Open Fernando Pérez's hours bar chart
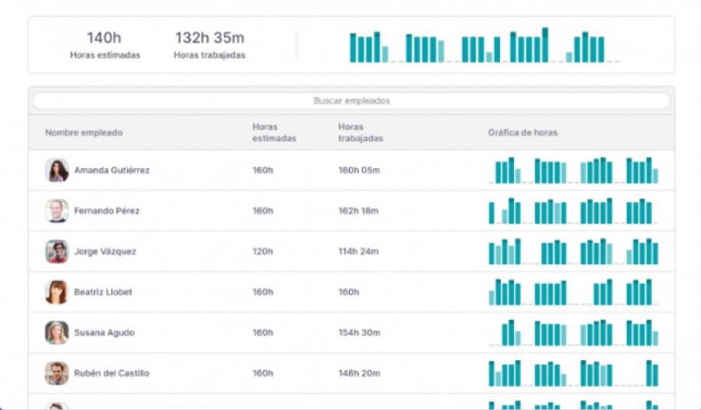Viewport: 701px width, 410px height. 573,211
